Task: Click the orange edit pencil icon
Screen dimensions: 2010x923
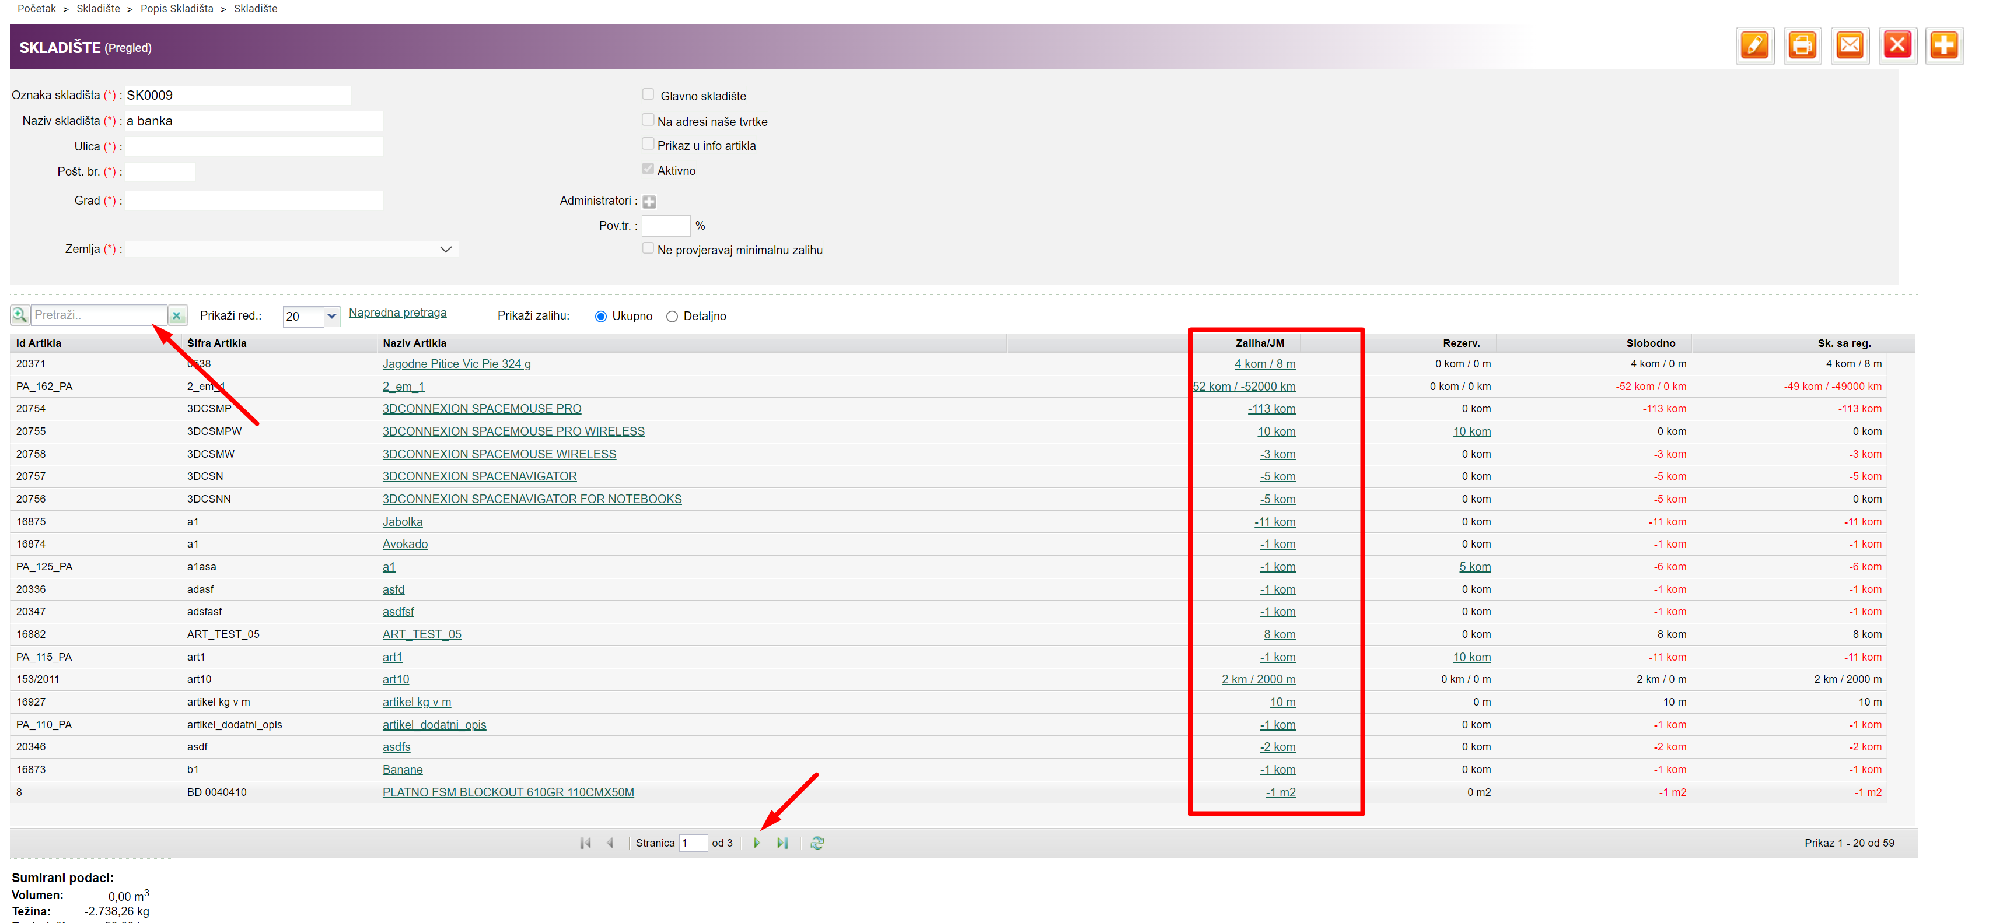Action: pyautogui.click(x=1754, y=45)
